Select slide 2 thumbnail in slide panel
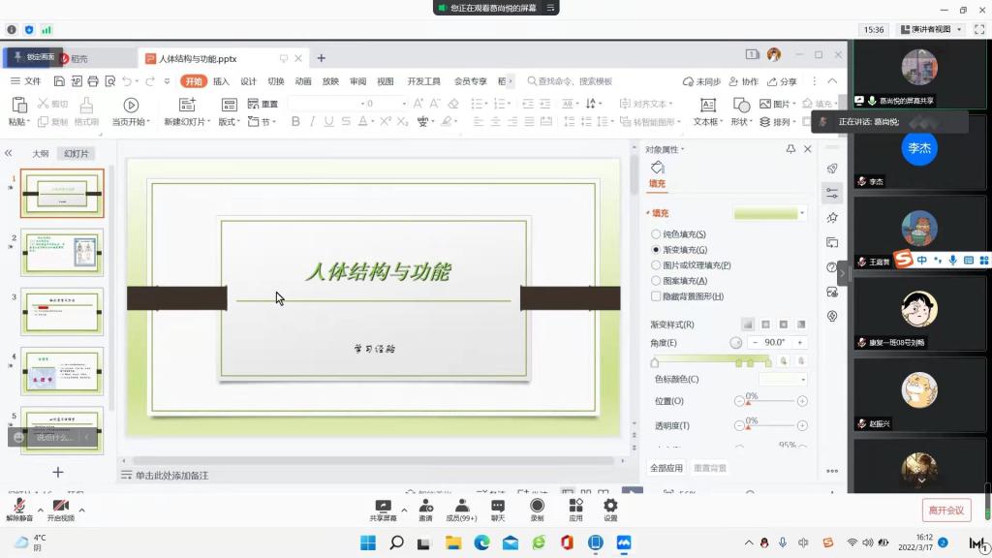 pyautogui.click(x=62, y=253)
